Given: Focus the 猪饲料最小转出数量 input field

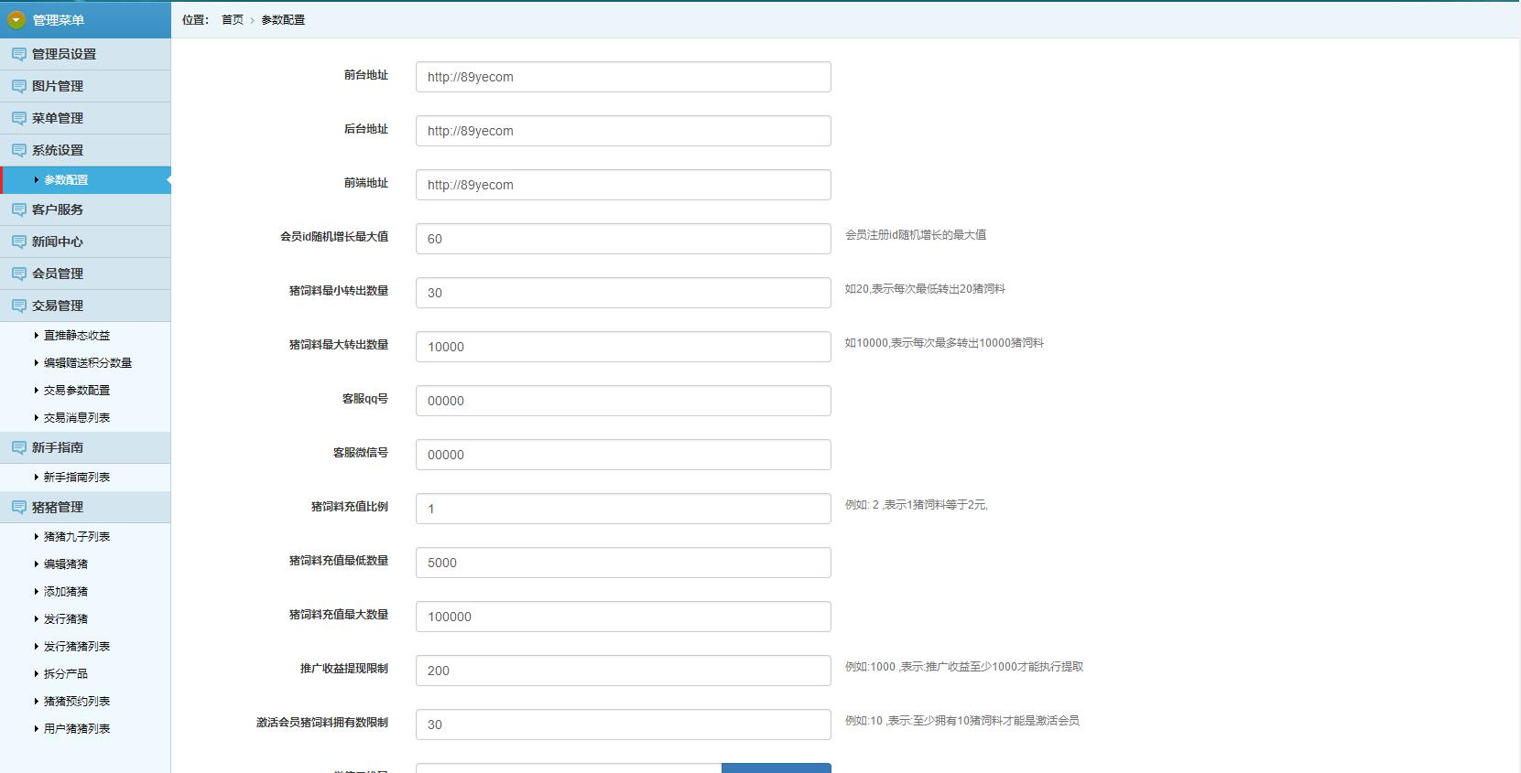Looking at the screenshot, I should [x=624, y=293].
